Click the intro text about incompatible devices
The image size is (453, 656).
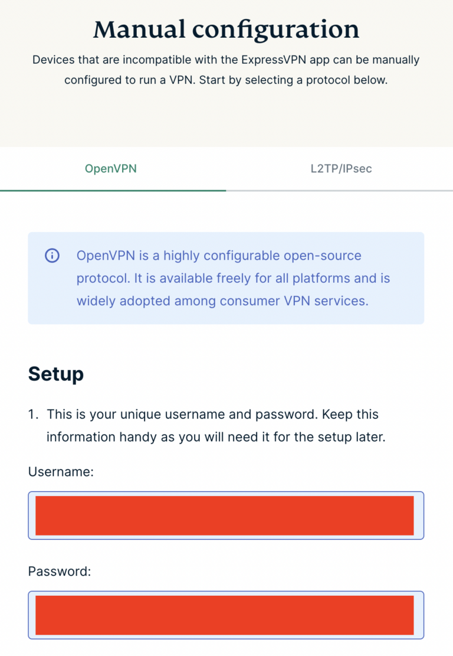(x=226, y=69)
